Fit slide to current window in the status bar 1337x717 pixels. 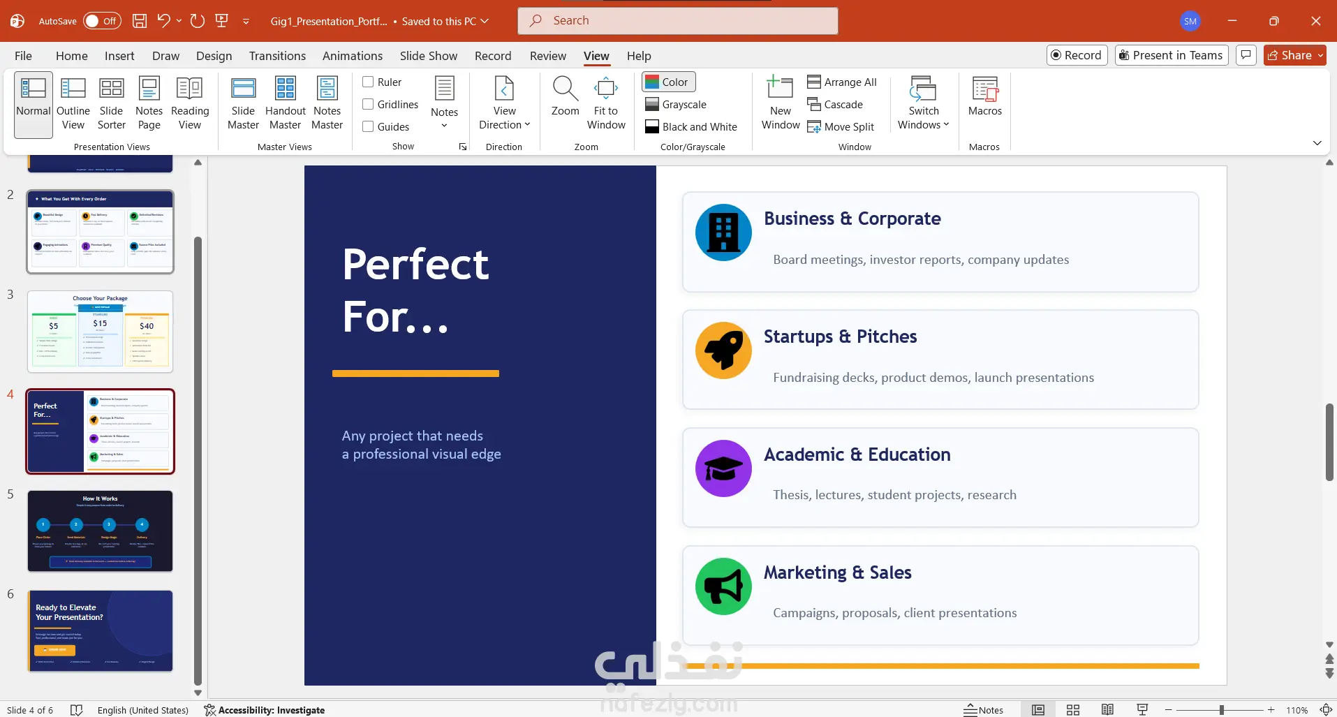[x=1326, y=710]
